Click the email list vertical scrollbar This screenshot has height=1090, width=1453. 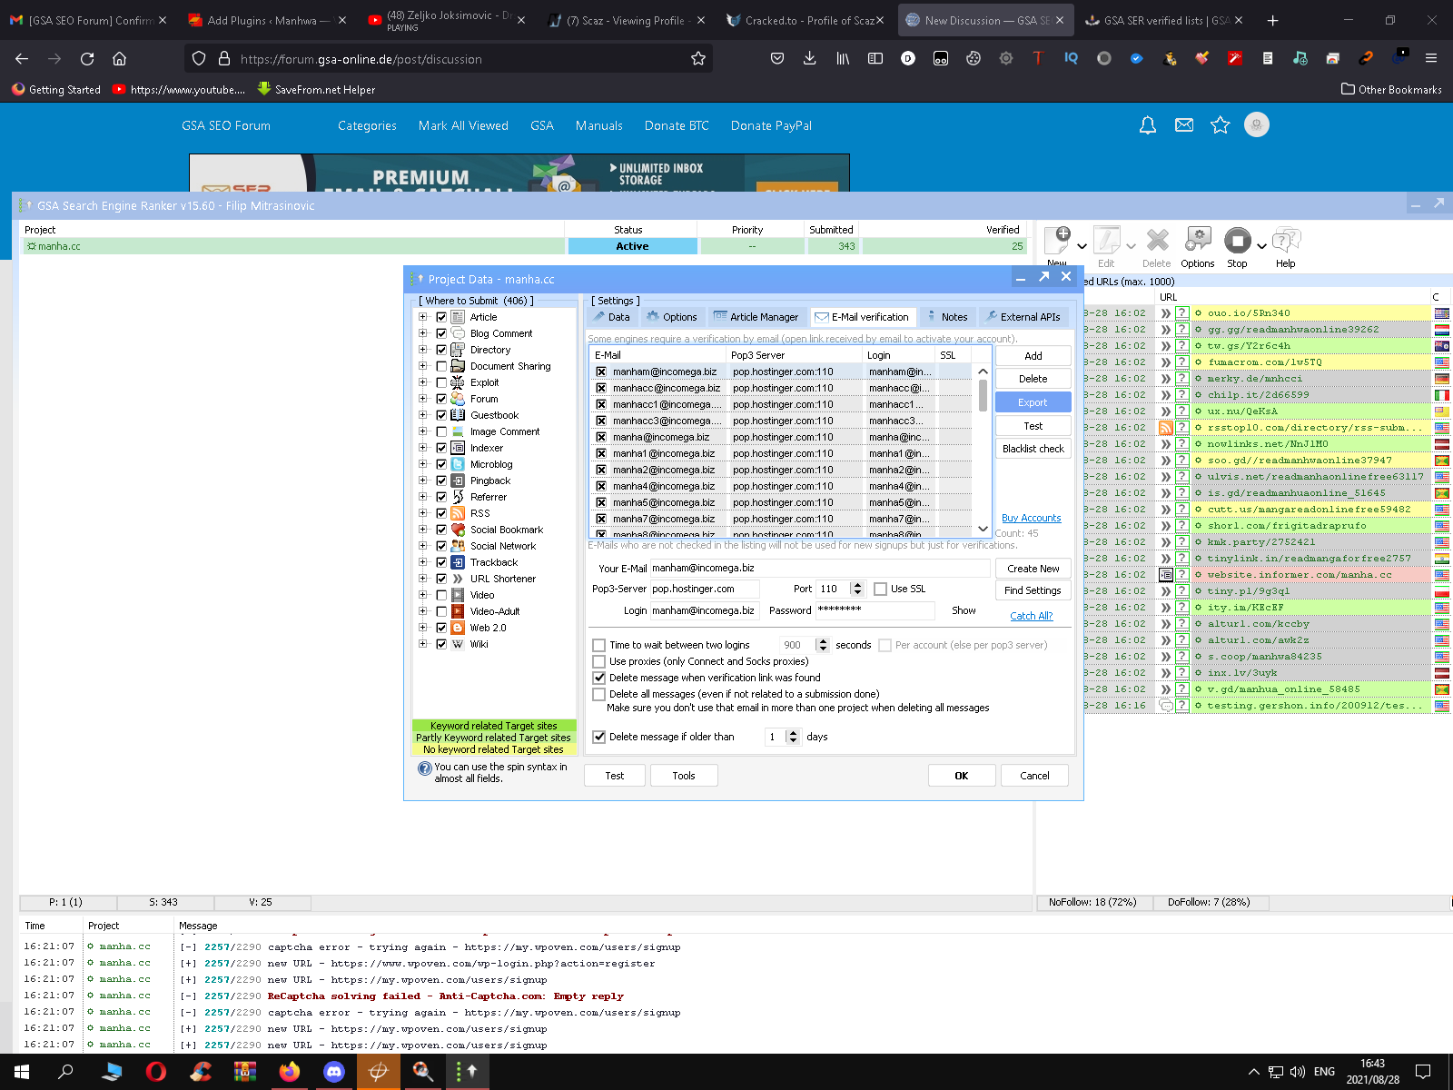[x=983, y=450]
